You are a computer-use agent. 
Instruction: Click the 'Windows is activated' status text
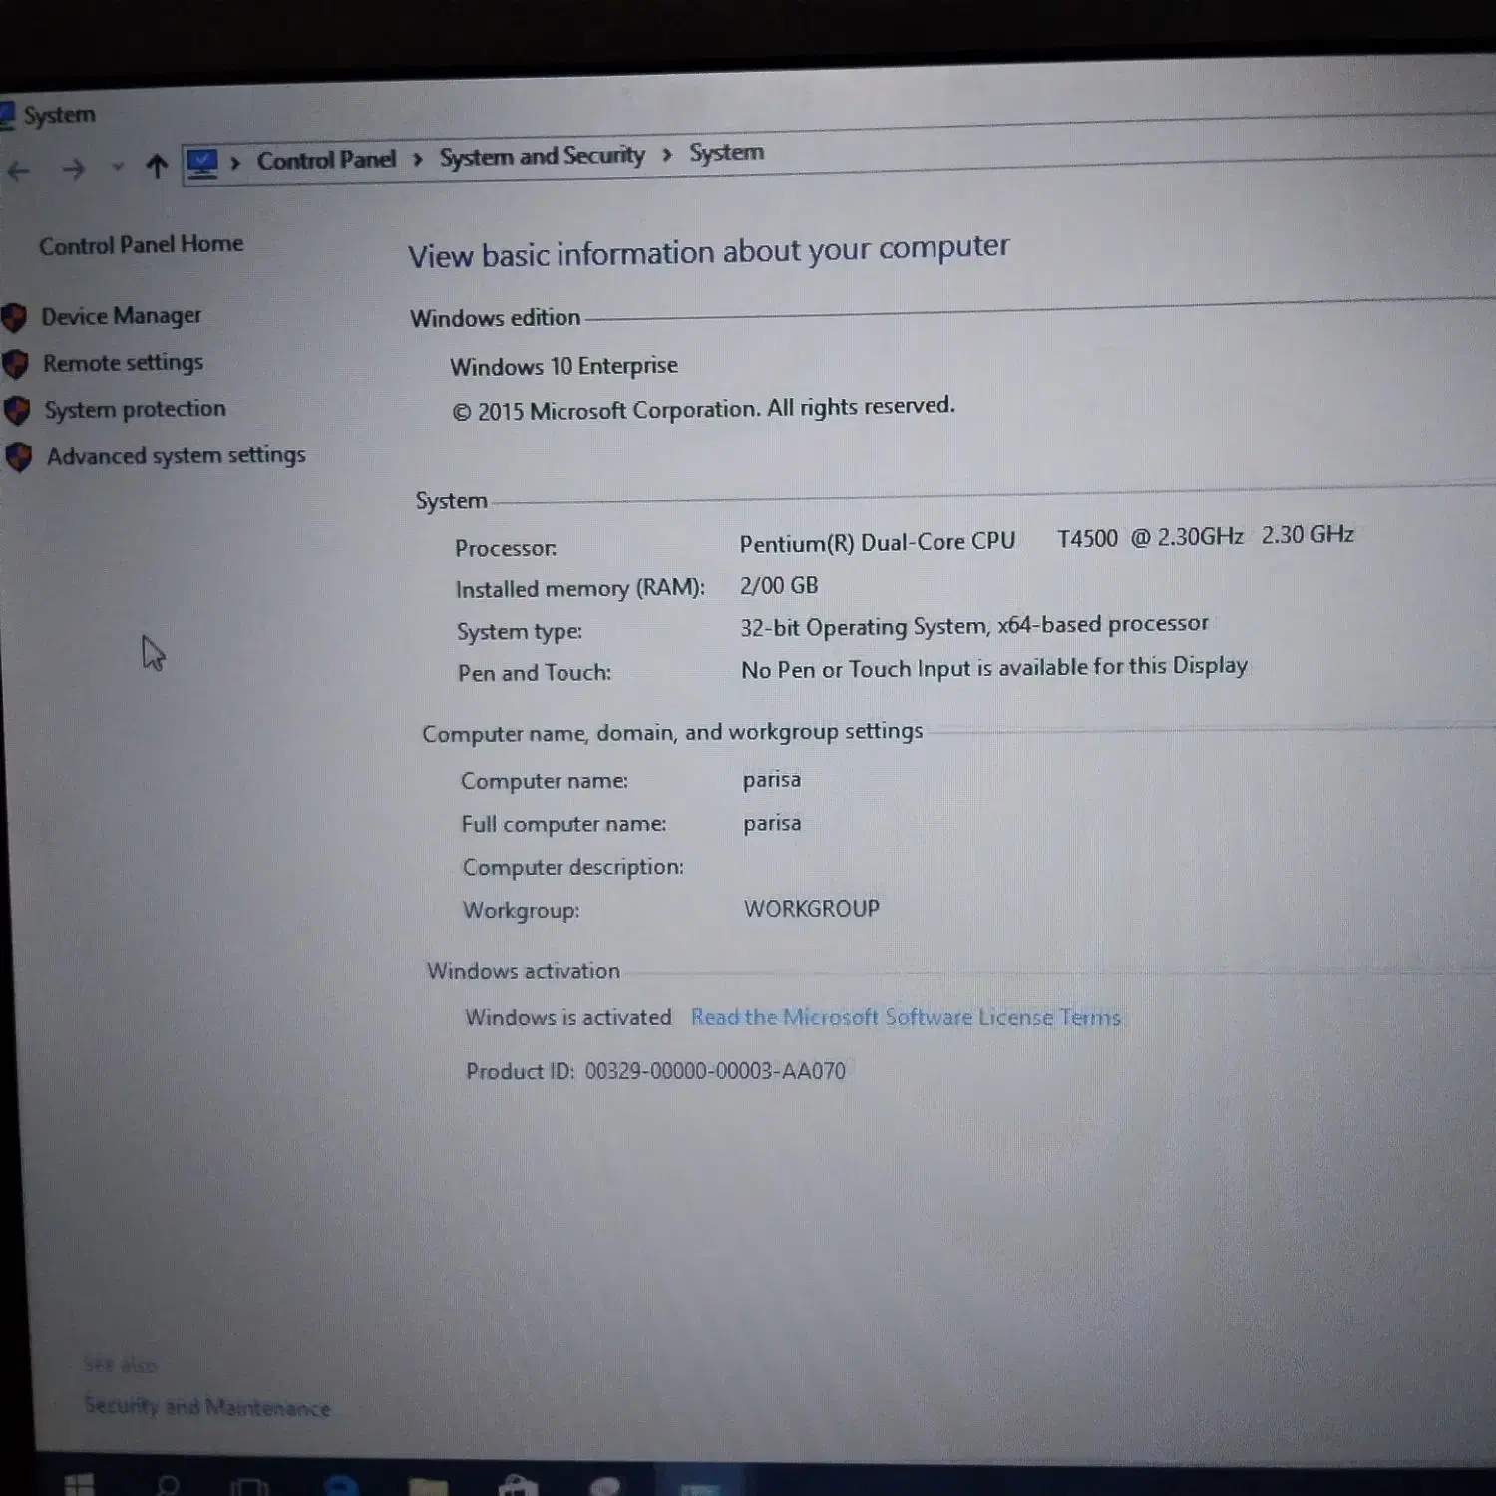pyautogui.click(x=568, y=1018)
